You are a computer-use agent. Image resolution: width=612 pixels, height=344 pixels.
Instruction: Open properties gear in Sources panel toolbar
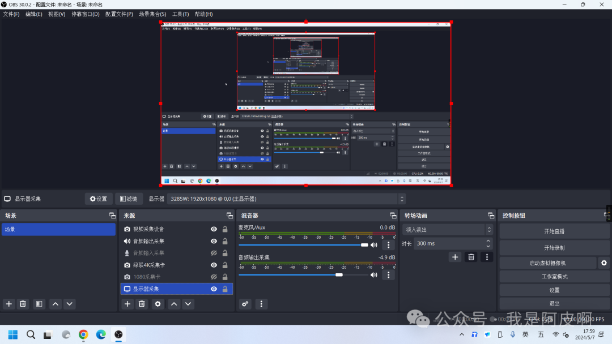click(x=158, y=304)
